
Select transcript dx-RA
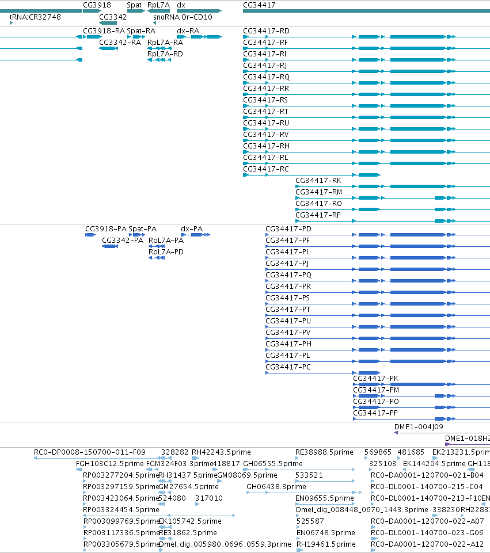[188, 31]
